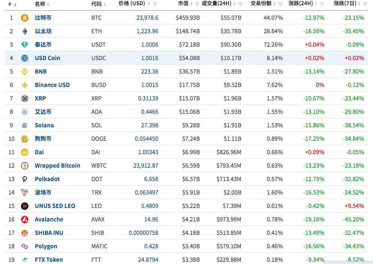Click the Avalanche logo icon
The image size is (373, 264).
click(x=24, y=219)
